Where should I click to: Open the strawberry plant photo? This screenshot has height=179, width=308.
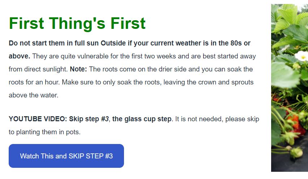pyautogui.click(x=290, y=88)
